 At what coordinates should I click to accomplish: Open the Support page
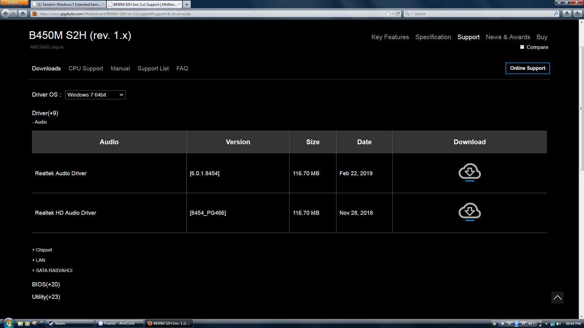(468, 37)
